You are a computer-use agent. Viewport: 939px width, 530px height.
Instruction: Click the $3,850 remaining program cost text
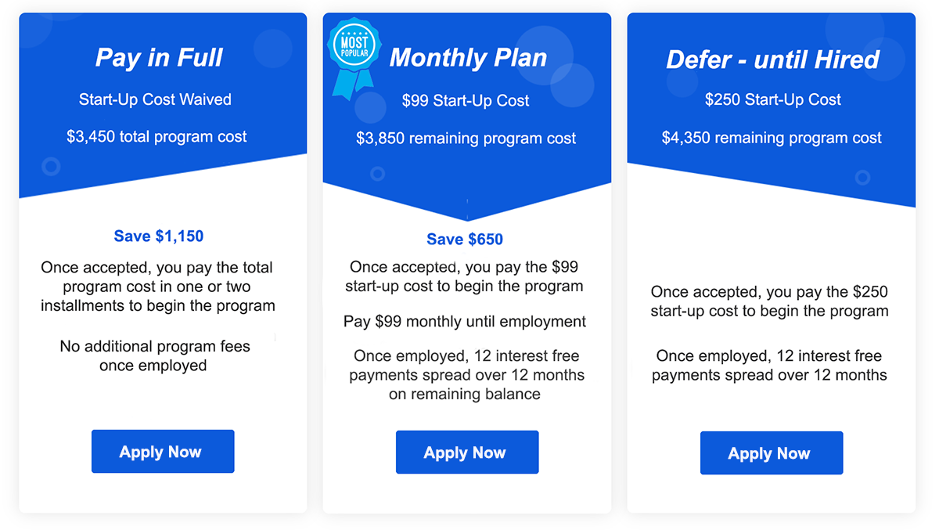pyautogui.click(x=466, y=139)
